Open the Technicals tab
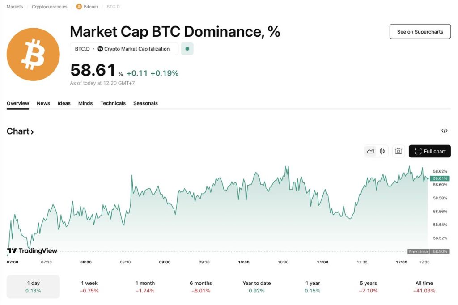The image size is (458, 305). tap(113, 103)
